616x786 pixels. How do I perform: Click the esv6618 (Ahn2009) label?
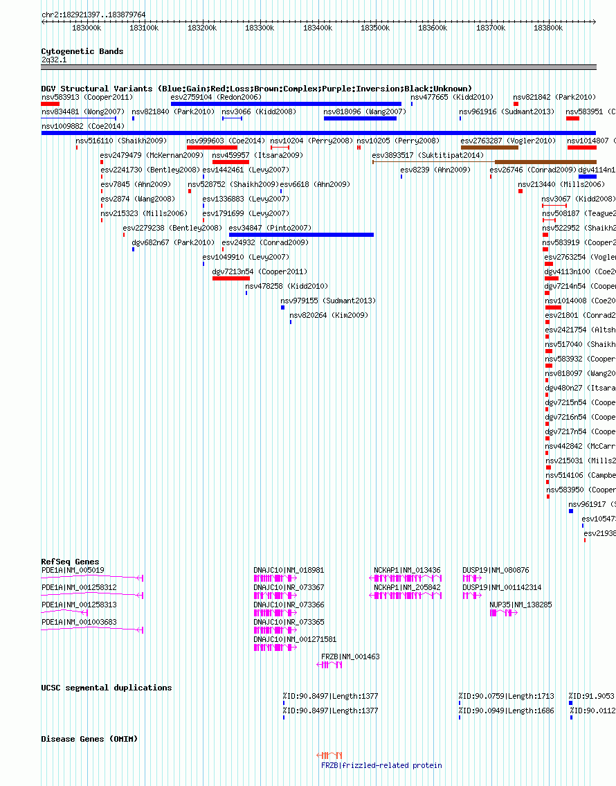[x=315, y=184]
